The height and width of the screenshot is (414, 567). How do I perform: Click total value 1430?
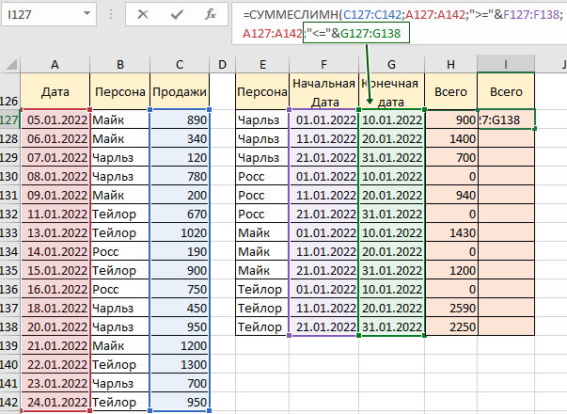(451, 233)
